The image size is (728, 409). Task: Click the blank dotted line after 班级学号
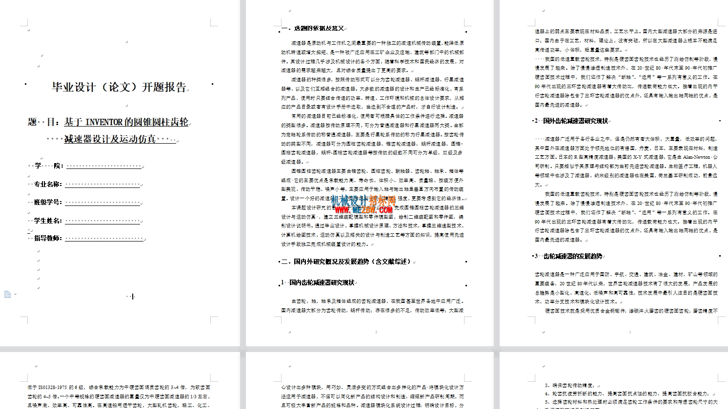[103, 203]
